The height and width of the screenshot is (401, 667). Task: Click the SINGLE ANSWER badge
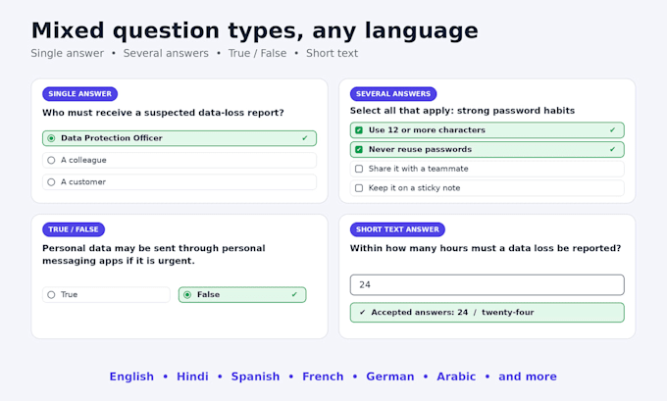tap(80, 94)
